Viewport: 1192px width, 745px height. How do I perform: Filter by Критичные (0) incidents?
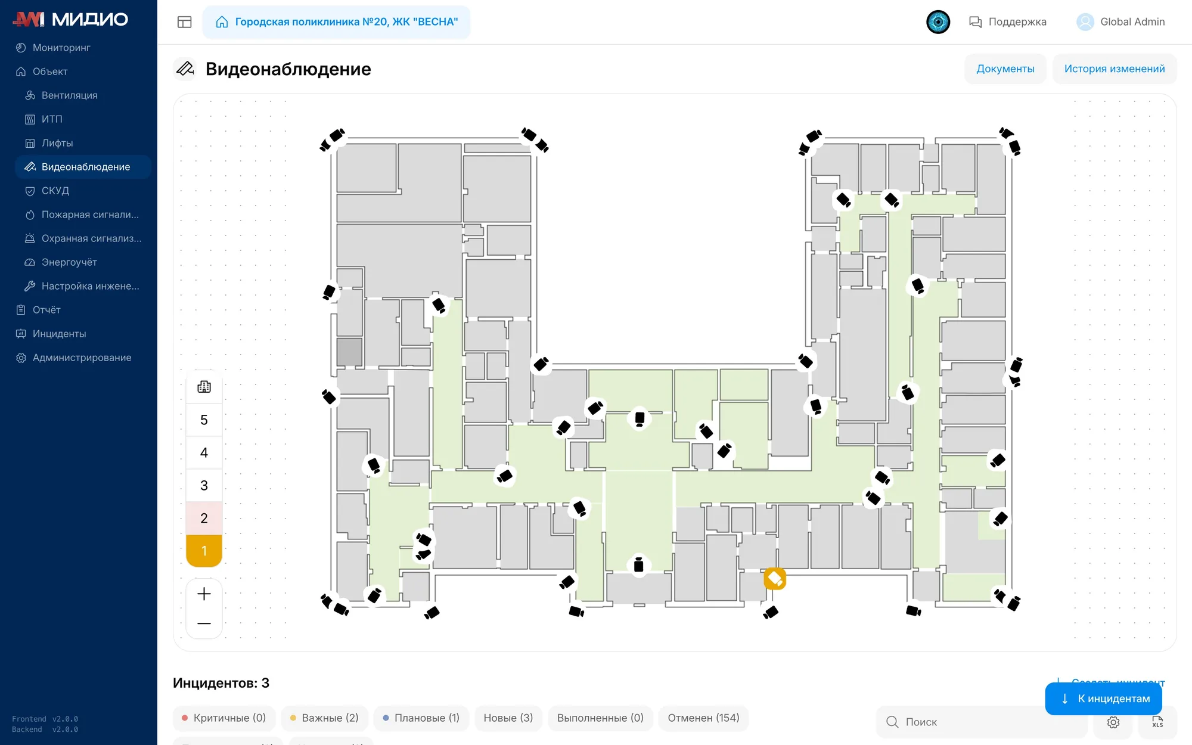(x=224, y=718)
